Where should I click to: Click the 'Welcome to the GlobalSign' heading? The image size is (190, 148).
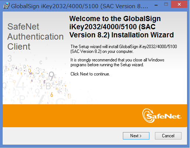[x=121, y=27]
